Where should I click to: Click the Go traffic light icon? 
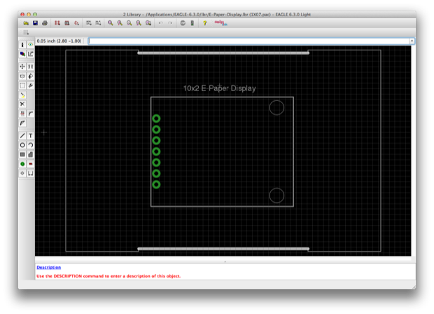192,23
